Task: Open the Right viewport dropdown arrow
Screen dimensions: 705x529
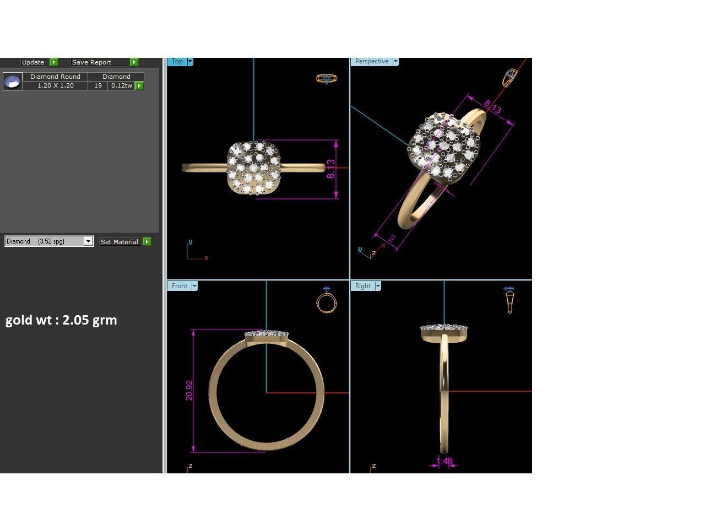Action: [378, 286]
